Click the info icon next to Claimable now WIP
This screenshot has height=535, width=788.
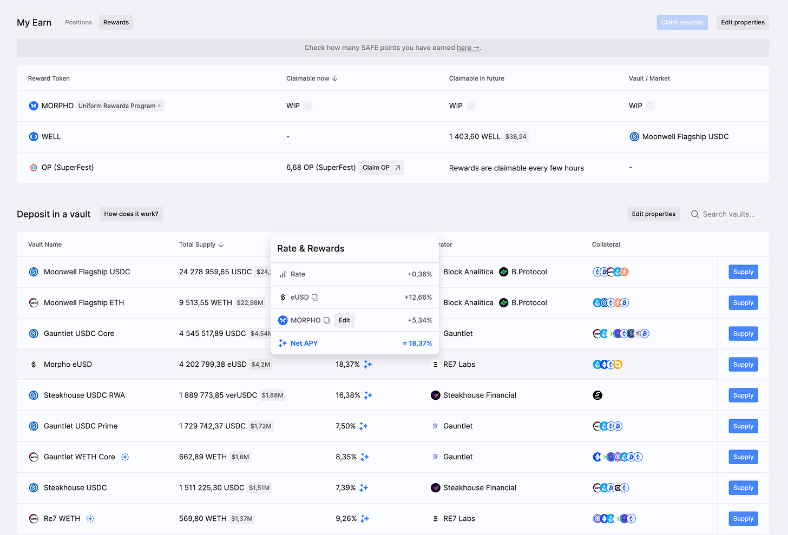coord(307,106)
